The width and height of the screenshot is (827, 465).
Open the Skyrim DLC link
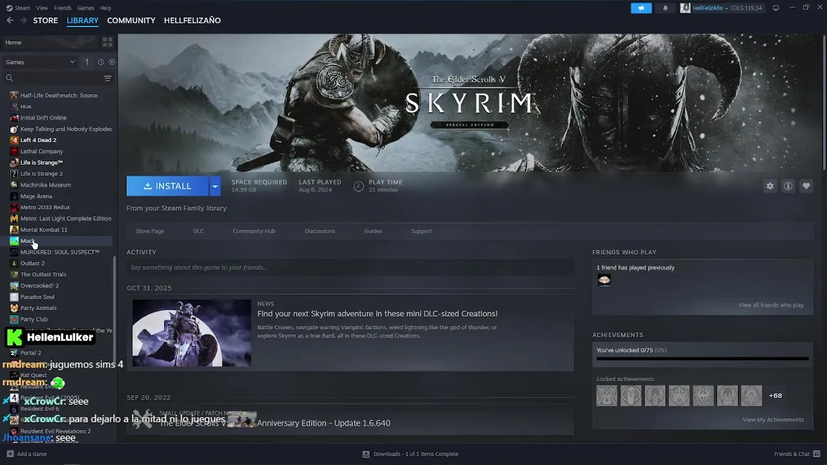[x=198, y=231]
